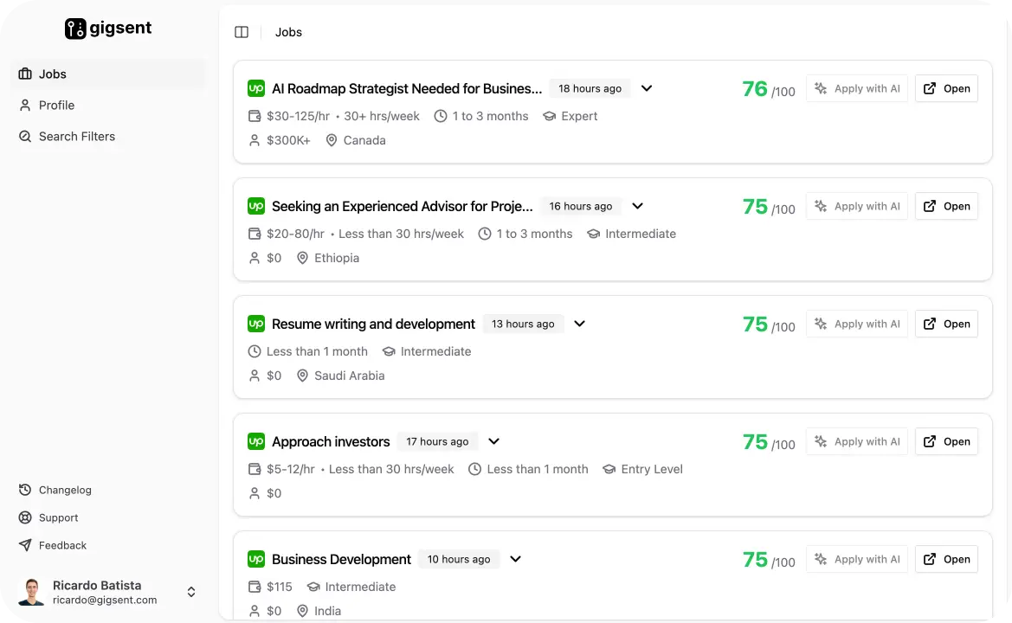Click the Feedback paper plane icon
Viewport: 1012px width, 623px height.
click(25, 545)
